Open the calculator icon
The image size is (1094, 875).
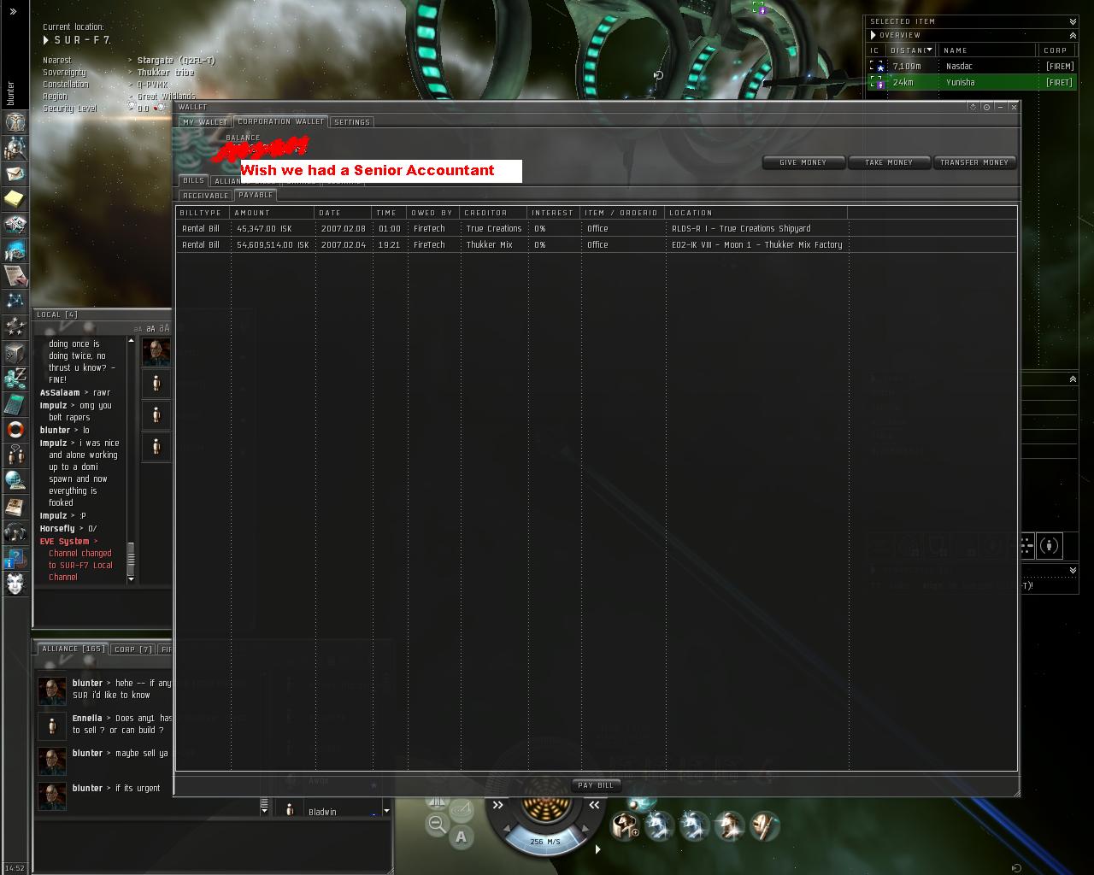click(15, 403)
